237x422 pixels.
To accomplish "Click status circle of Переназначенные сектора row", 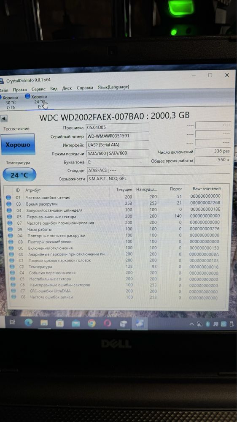I will tap(10, 217).
